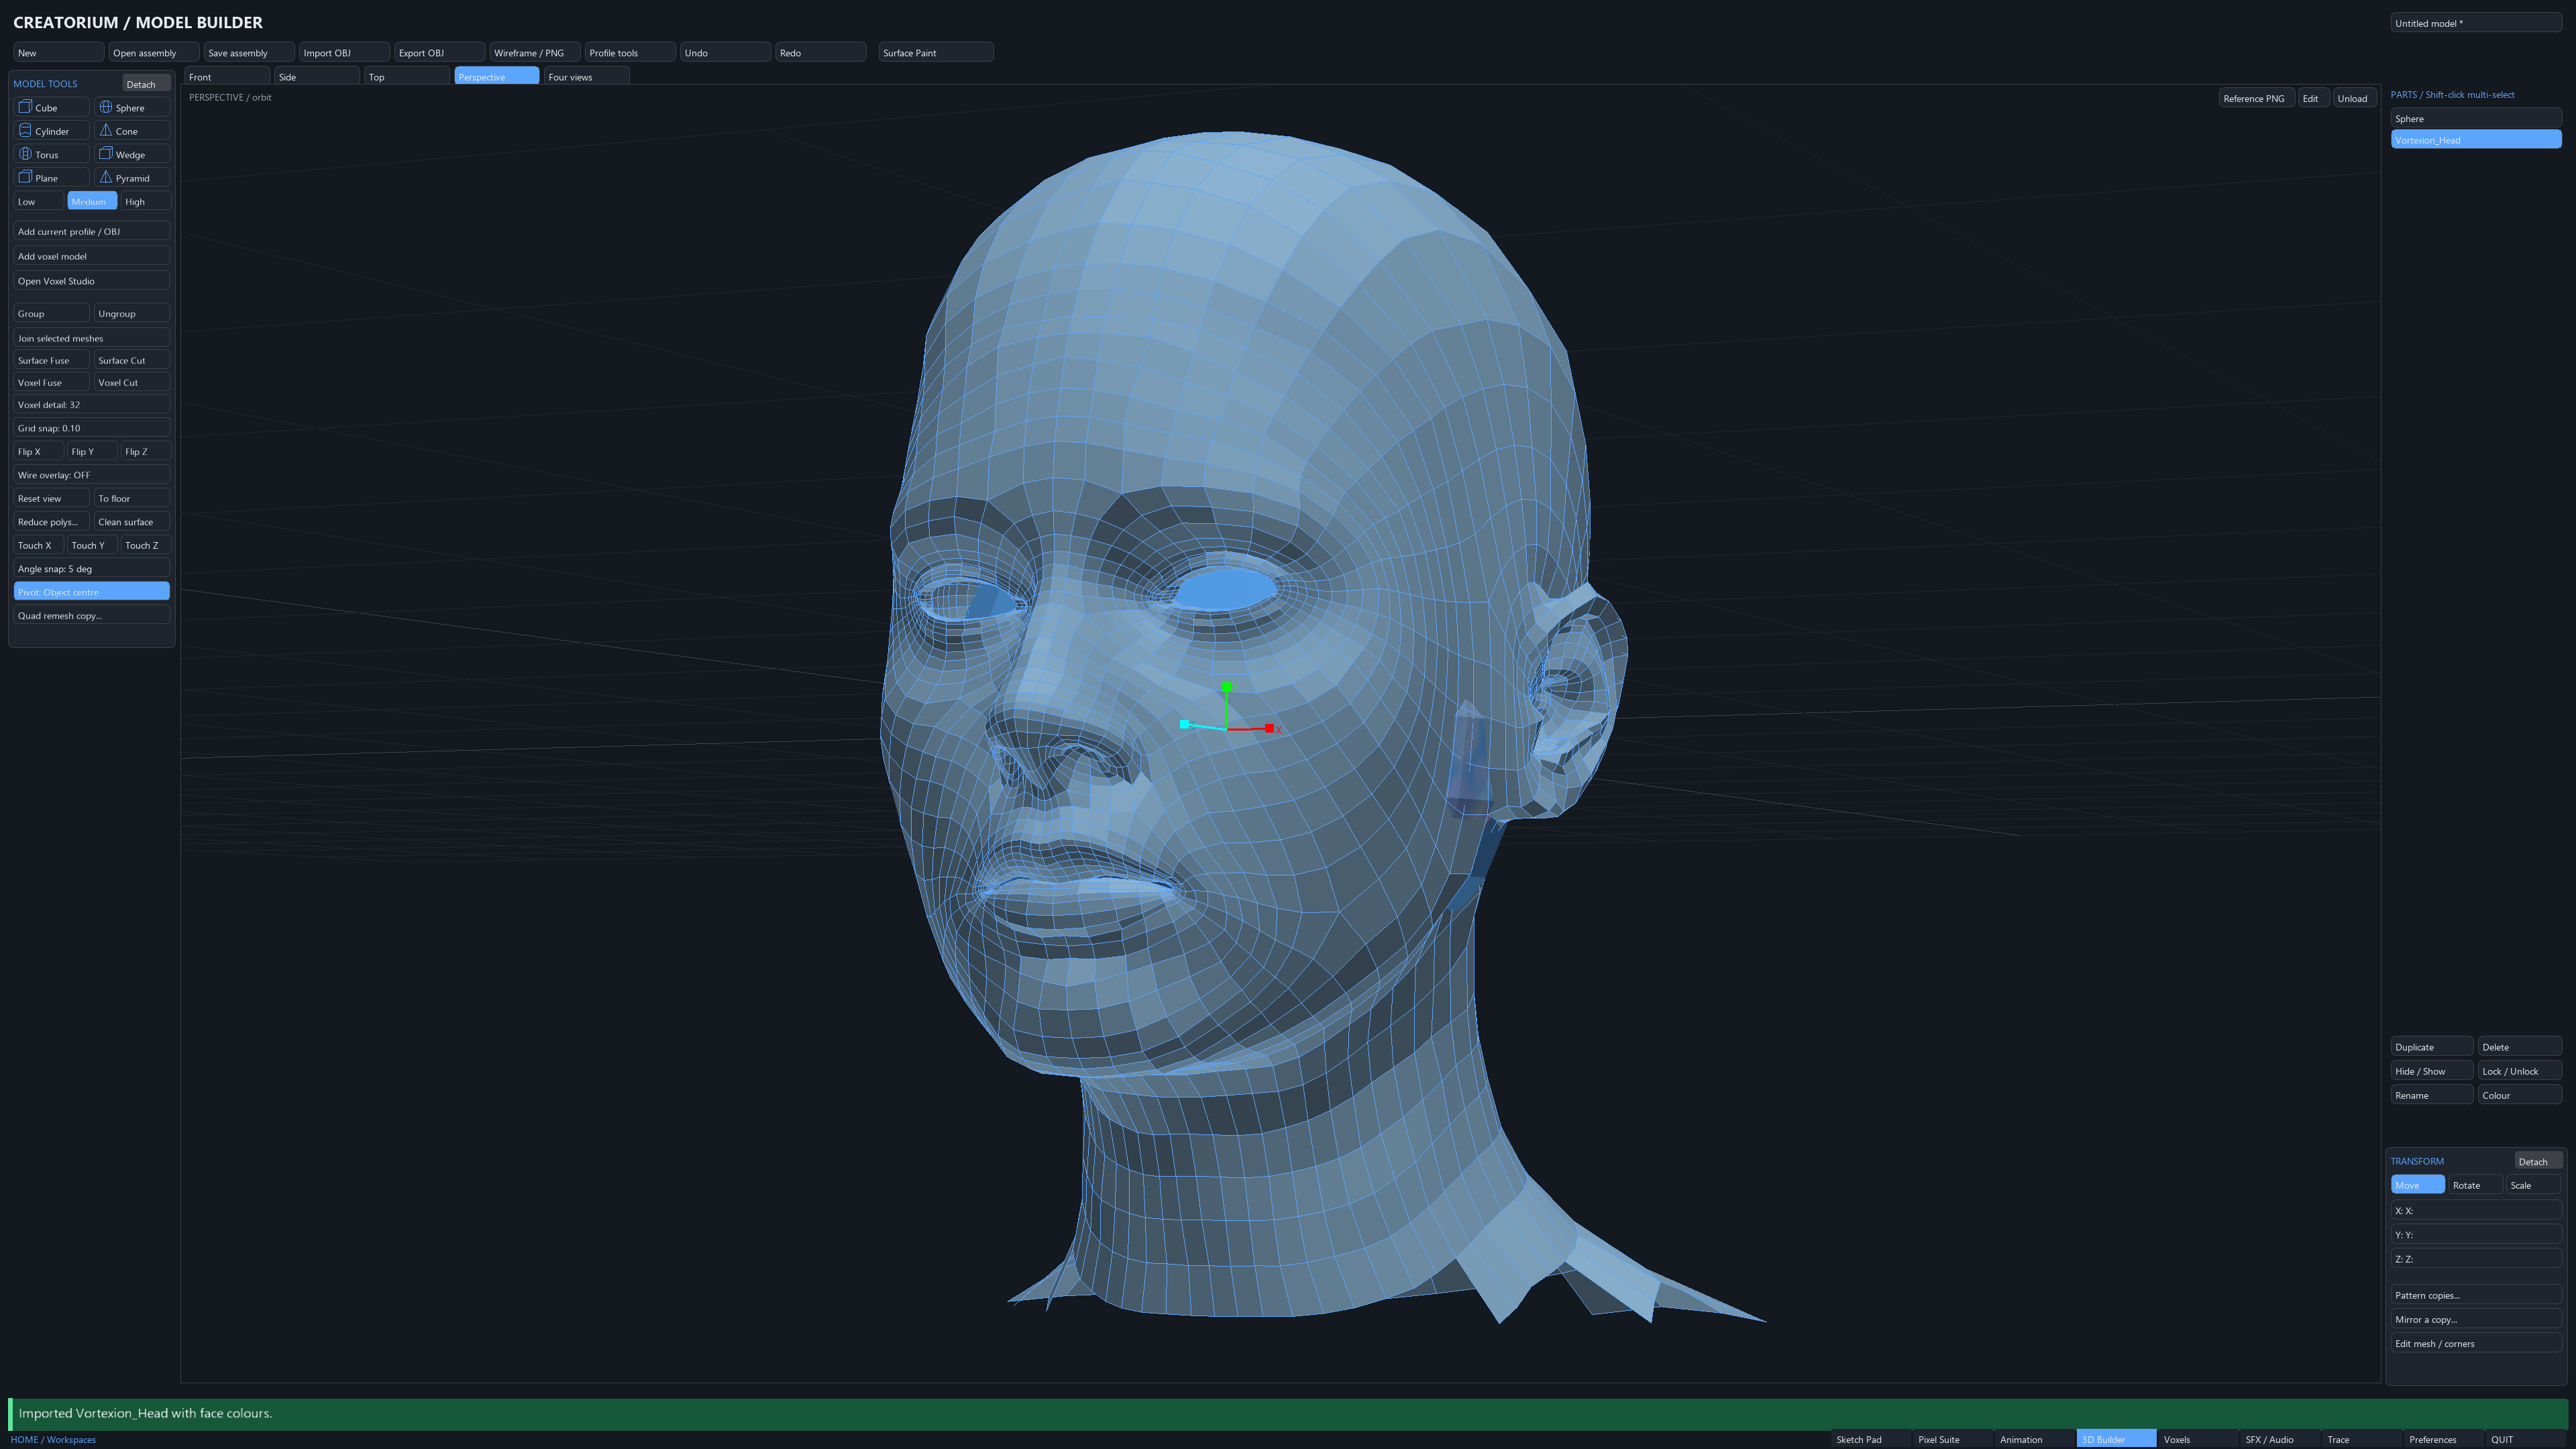Viewport: 2576px width, 1449px height.
Task: Open Mirror a copy... dialog
Action: [2476, 1319]
